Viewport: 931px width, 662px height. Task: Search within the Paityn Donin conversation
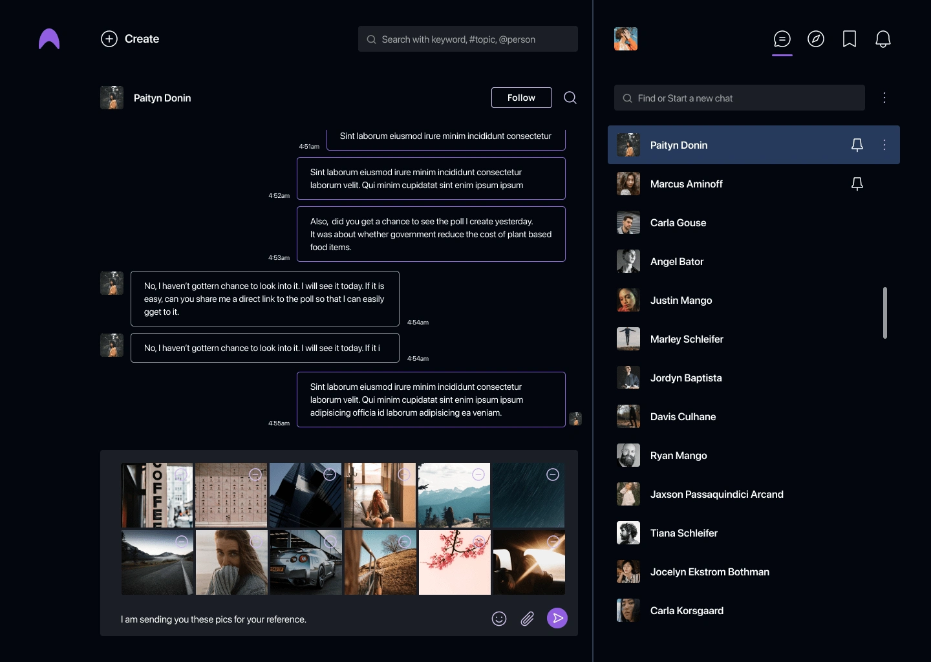click(x=570, y=98)
